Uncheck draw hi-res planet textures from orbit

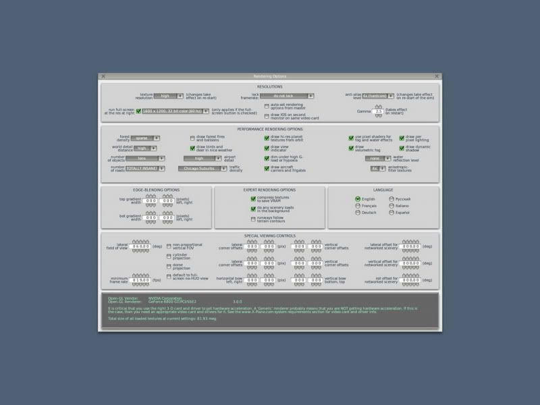tap(267, 138)
